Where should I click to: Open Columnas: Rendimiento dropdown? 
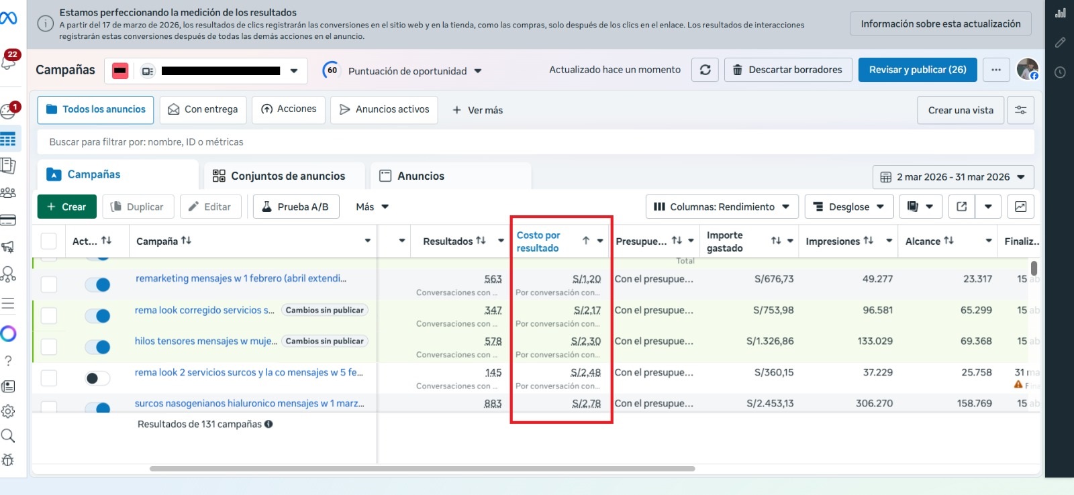click(722, 207)
